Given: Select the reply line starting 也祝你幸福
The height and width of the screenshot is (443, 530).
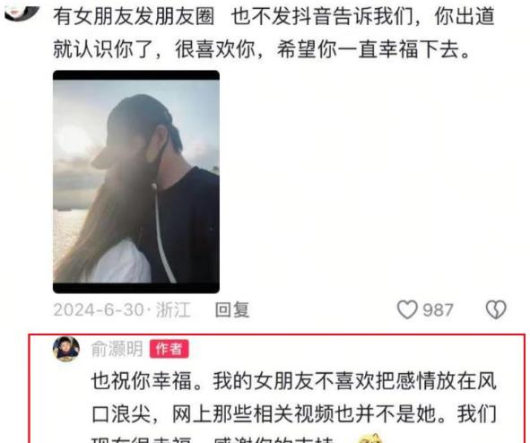Looking at the screenshot, I should tap(293, 381).
